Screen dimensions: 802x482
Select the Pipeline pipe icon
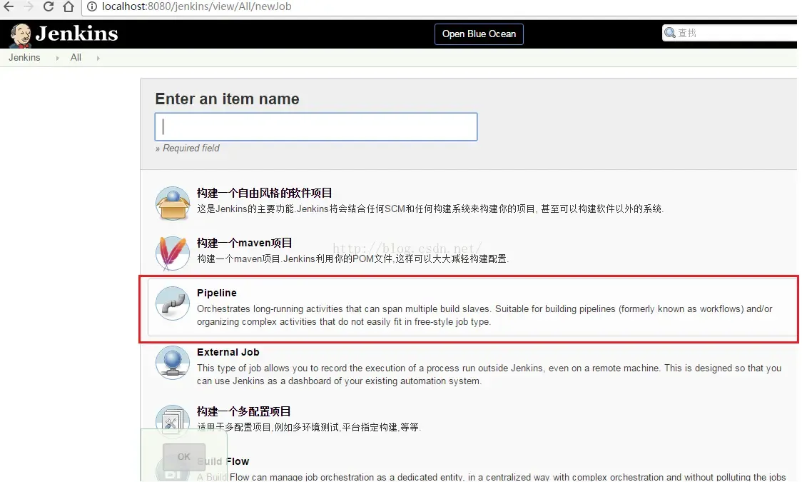pyautogui.click(x=173, y=303)
